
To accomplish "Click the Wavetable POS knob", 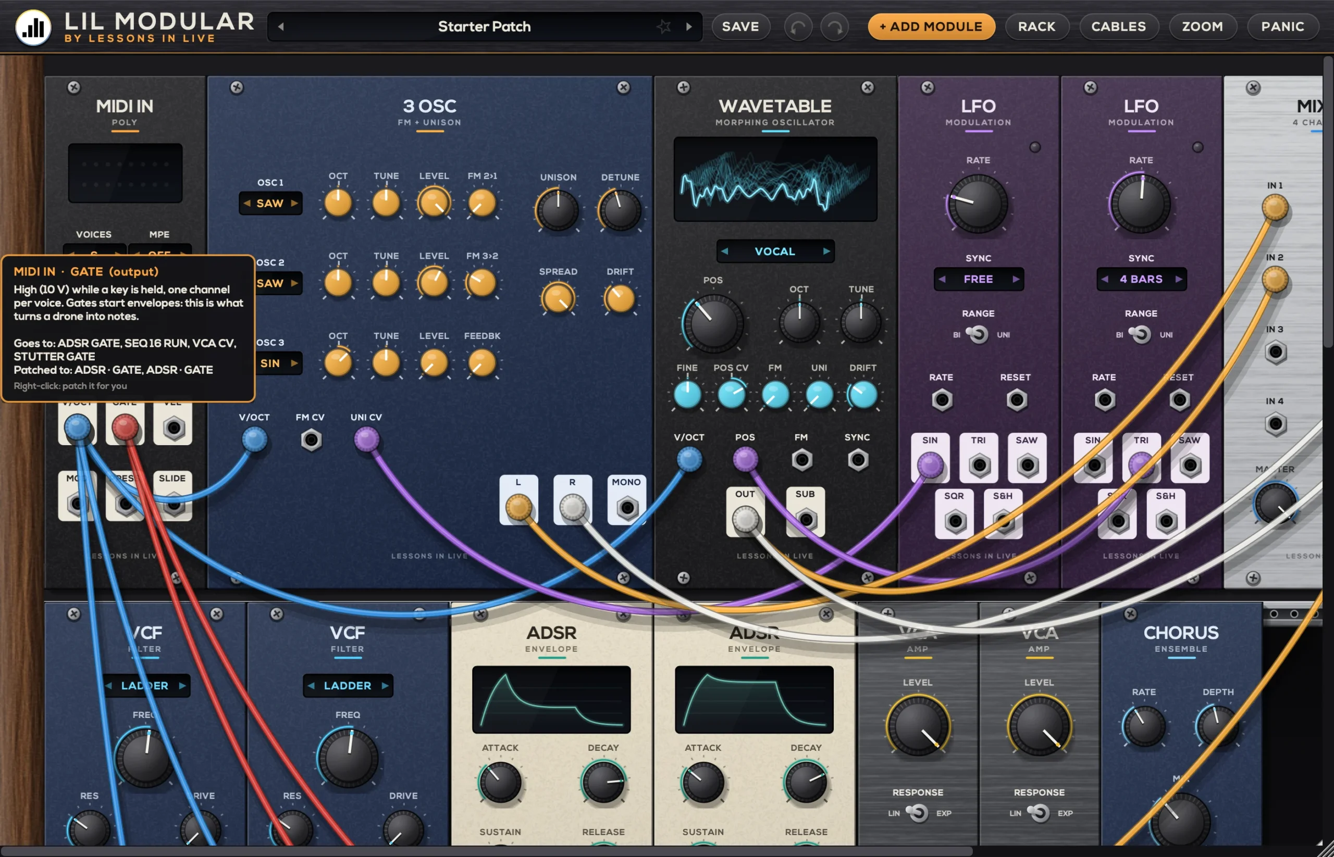I will point(713,323).
